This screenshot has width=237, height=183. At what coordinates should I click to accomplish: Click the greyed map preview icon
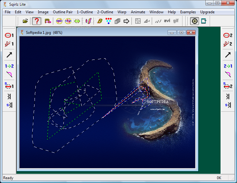(x=138, y=21)
